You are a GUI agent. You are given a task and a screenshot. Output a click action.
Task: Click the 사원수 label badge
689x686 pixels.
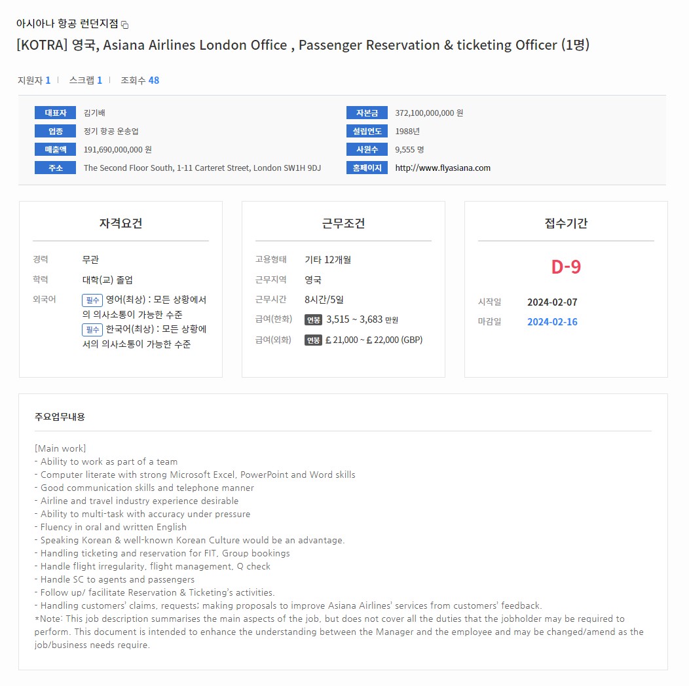(x=367, y=150)
